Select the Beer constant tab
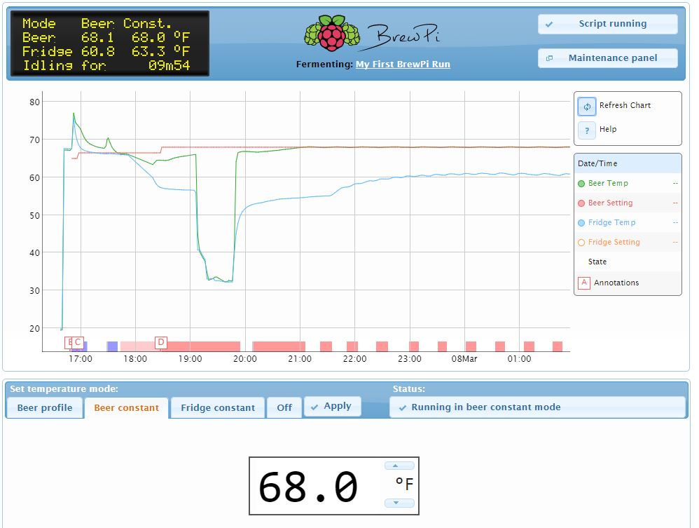Viewport: 699px width, 528px height. point(127,407)
